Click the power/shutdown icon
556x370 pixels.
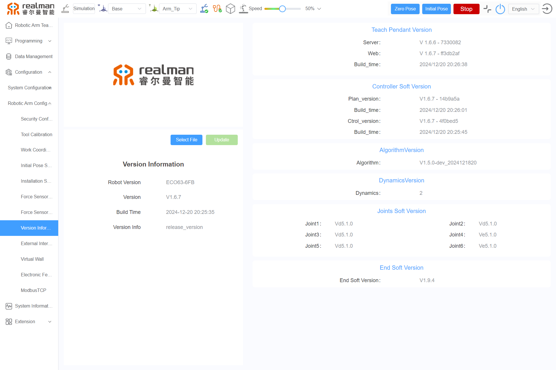pos(500,8)
